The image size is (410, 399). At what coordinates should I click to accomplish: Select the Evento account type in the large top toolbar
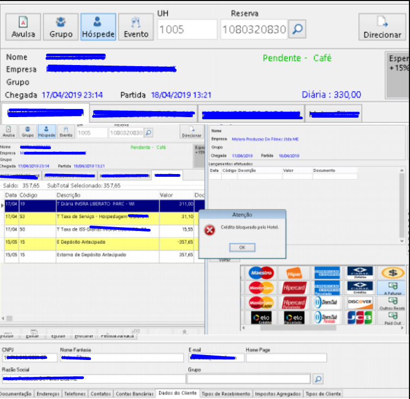point(136,27)
